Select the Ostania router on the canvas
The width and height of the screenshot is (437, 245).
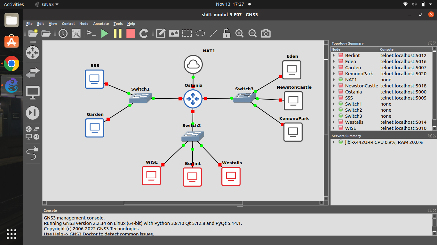(x=193, y=99)
